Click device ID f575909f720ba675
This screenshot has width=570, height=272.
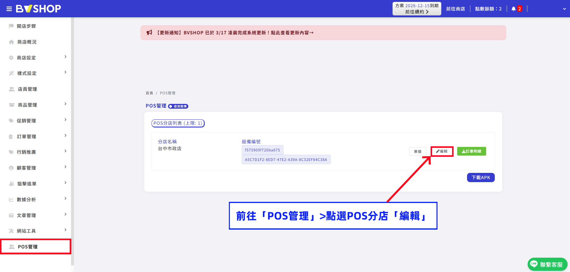[x=263, y=150]
